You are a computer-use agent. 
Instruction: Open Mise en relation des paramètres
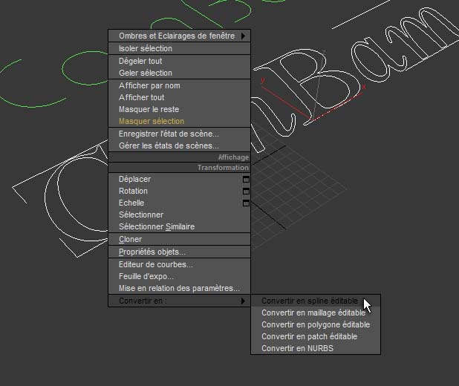179,288
